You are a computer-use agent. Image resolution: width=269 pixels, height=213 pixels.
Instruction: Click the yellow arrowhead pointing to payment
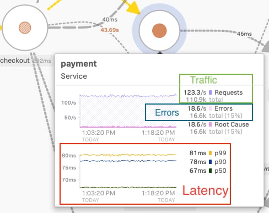133,8
